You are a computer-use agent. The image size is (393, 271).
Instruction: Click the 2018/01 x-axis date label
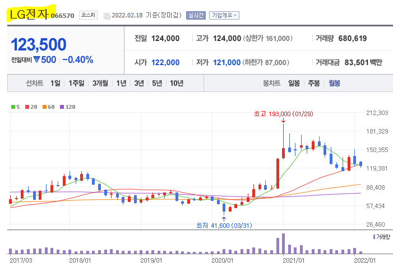pyautogui.click(x=80, y=260)
